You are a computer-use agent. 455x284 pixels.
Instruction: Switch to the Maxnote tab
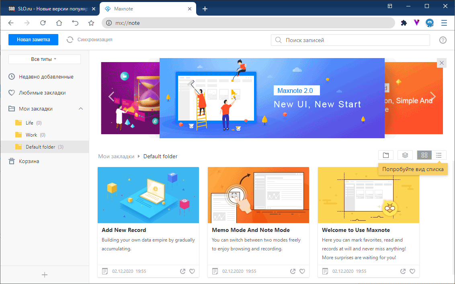point(148,9)
